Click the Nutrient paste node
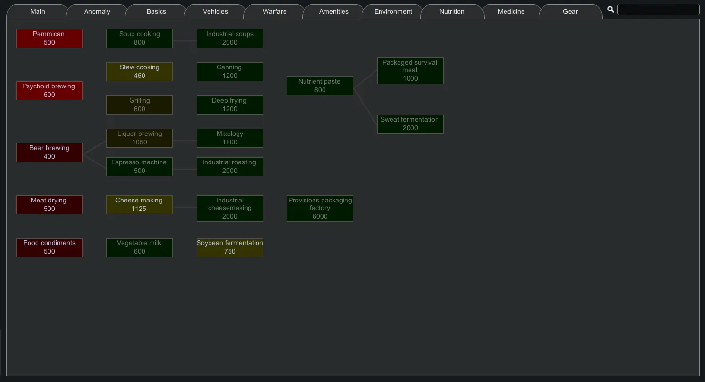The image size is (705, 382). [x=320, y=86]
